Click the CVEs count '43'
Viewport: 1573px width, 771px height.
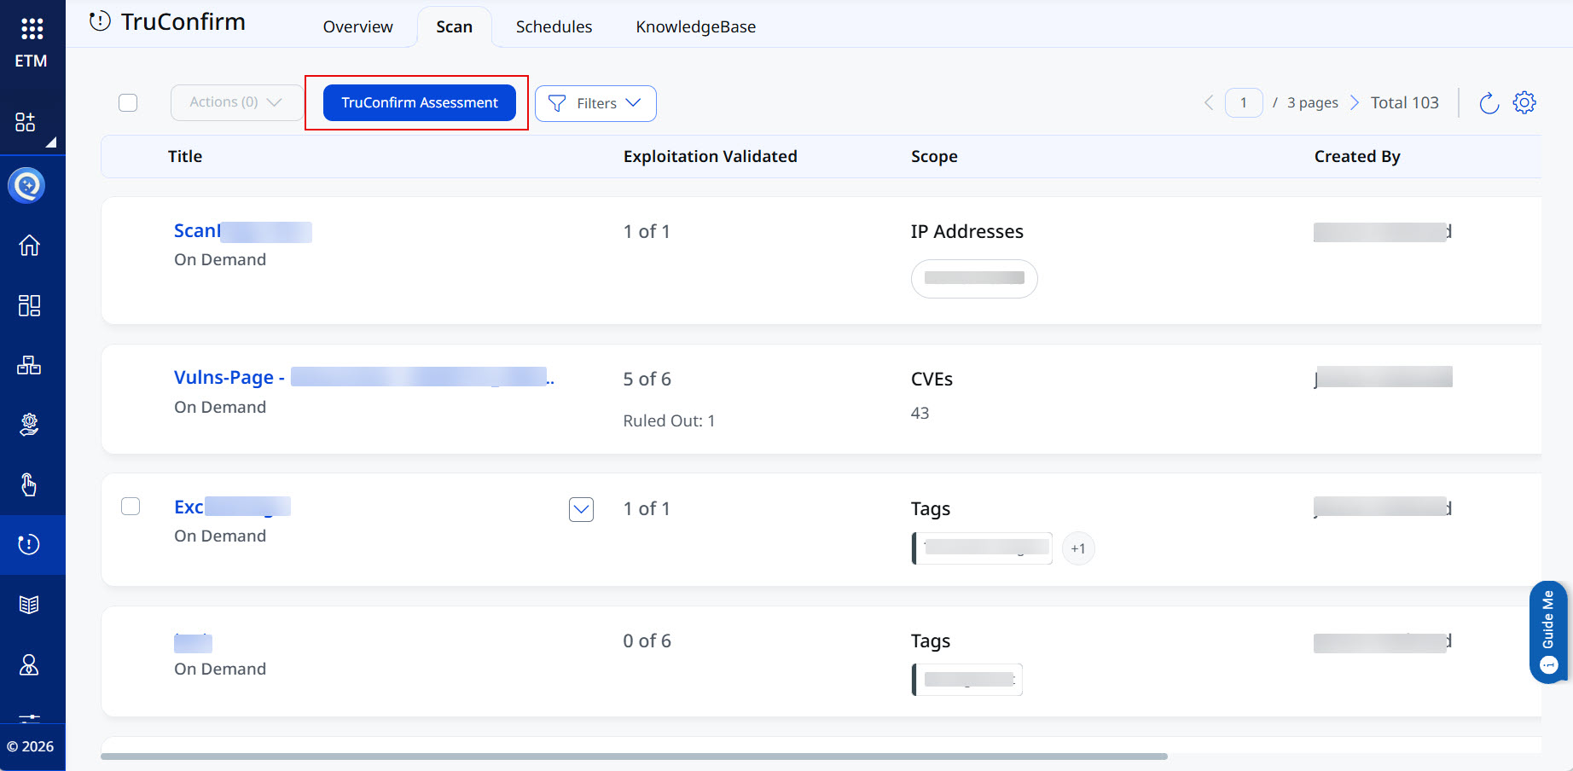tap(920, 413)
